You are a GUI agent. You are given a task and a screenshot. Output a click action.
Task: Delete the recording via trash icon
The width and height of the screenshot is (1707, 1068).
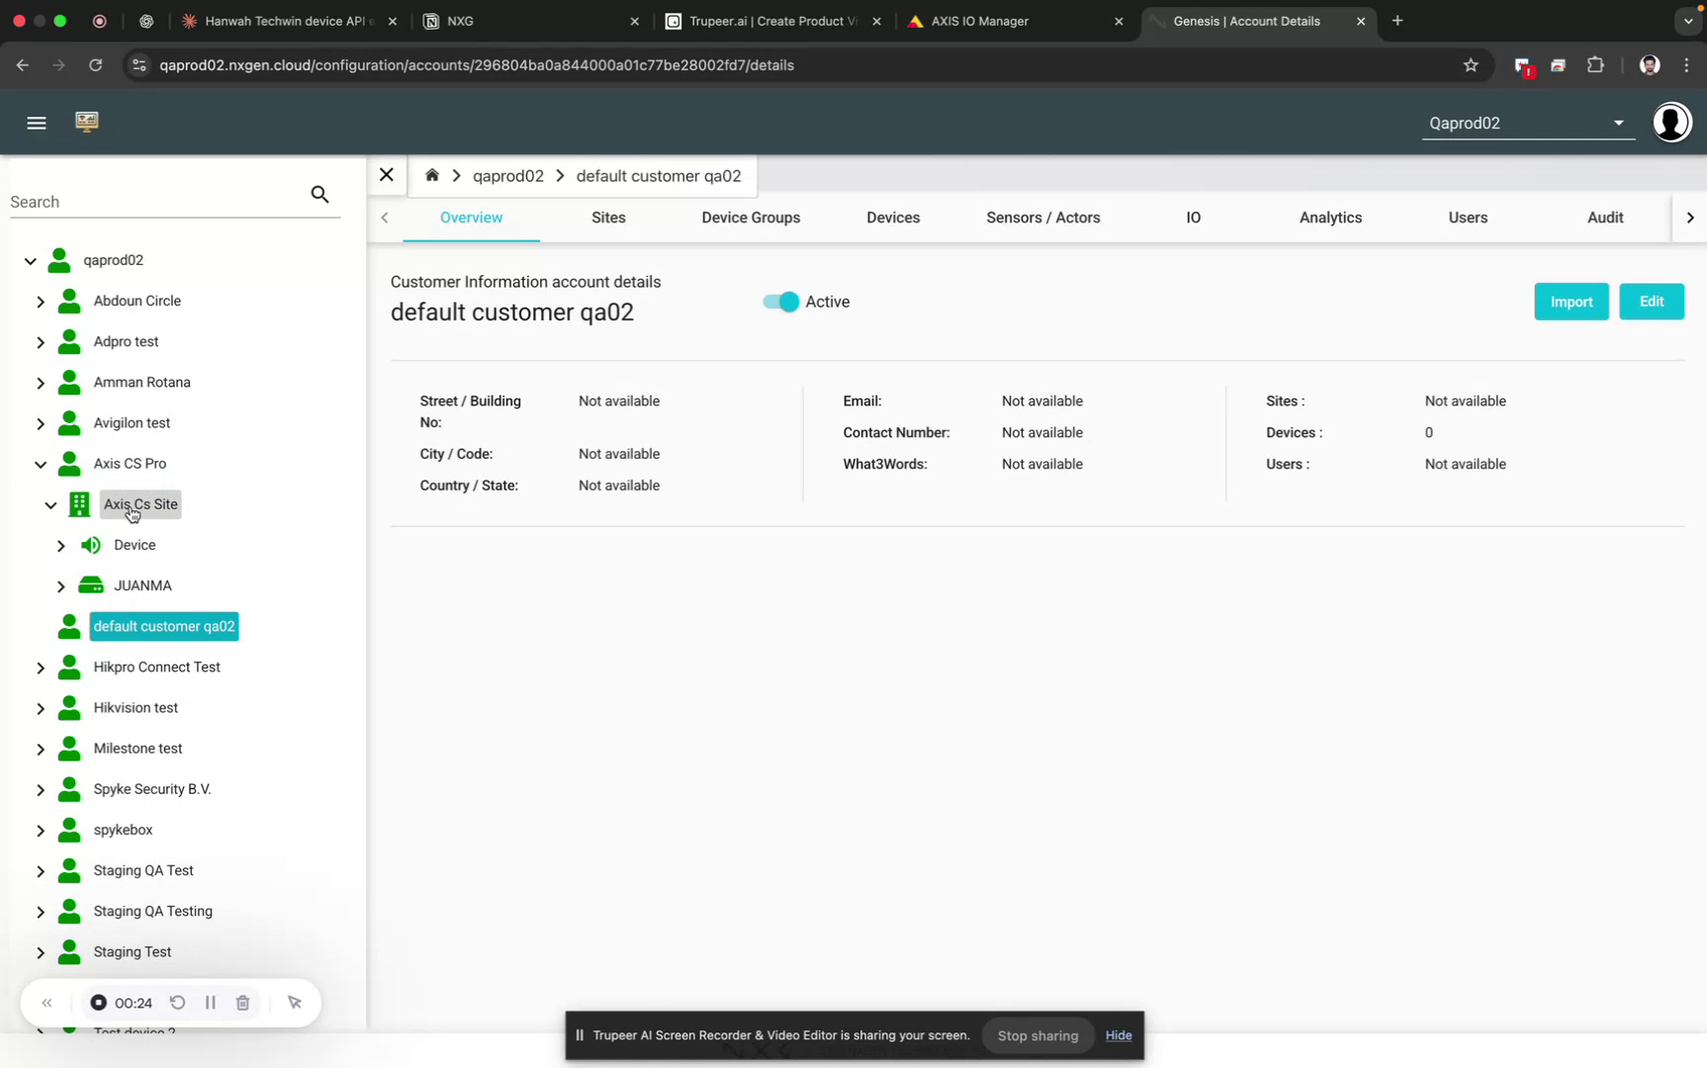point(242,1002)
